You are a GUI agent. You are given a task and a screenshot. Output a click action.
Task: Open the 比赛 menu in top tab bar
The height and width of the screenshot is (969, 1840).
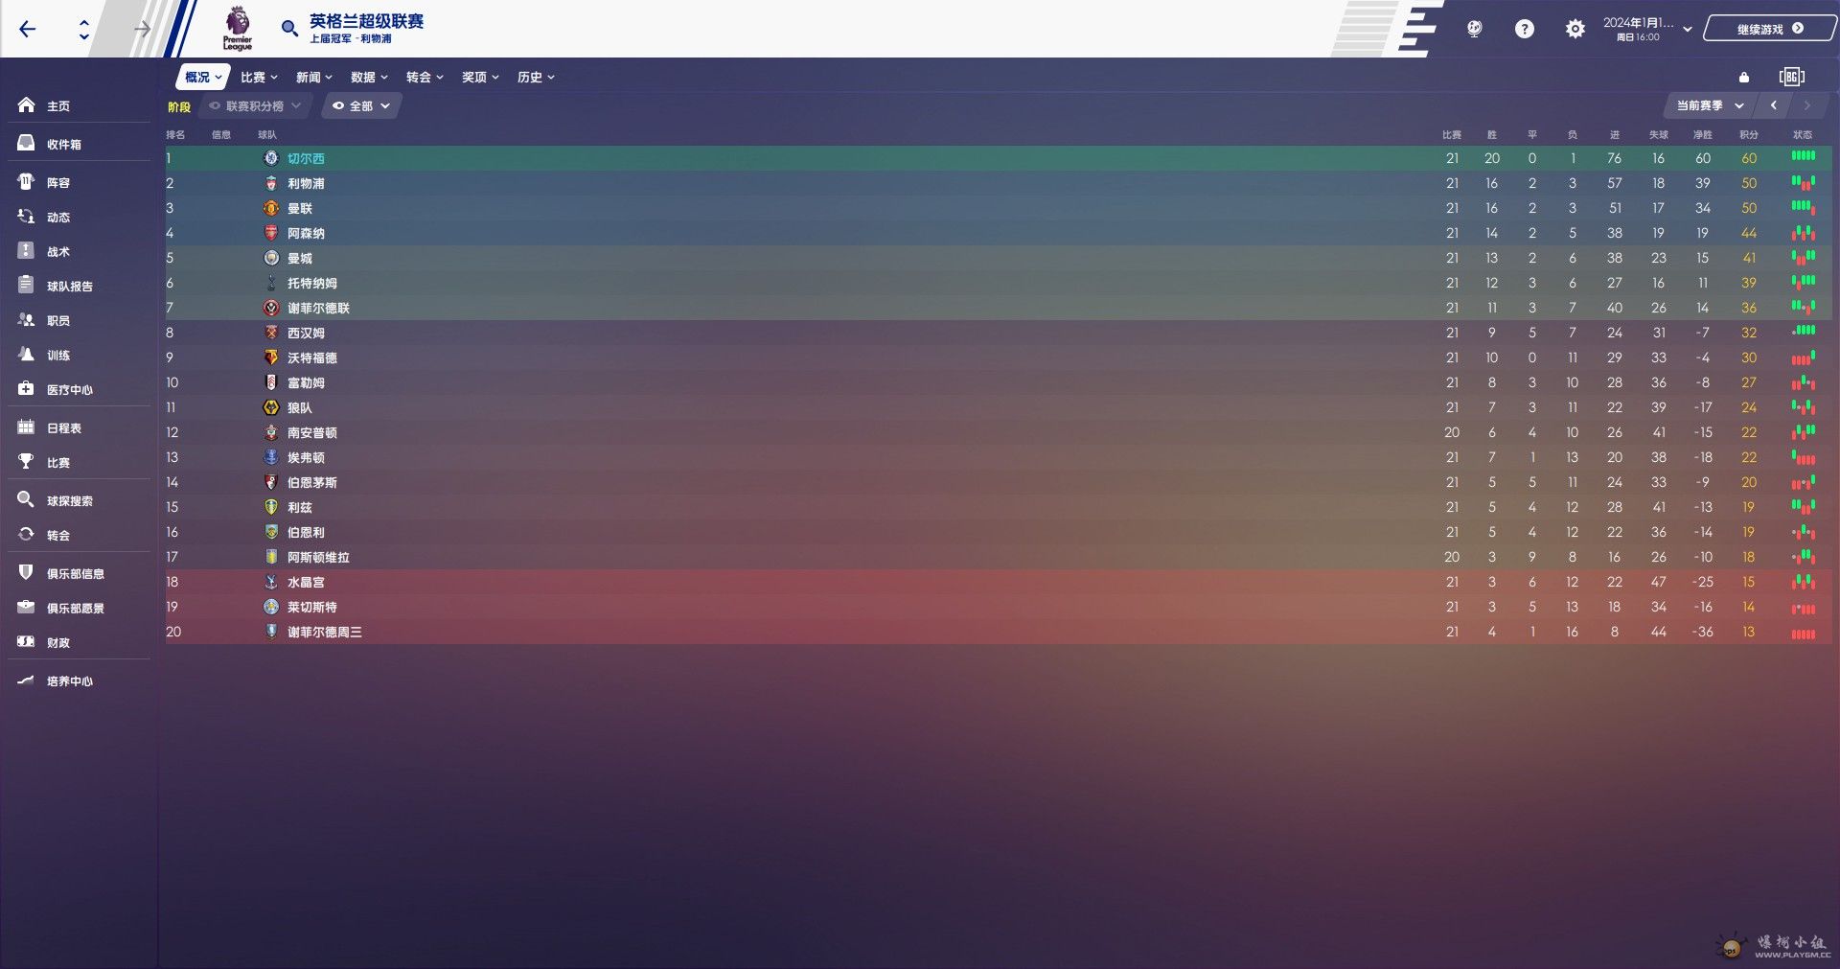tap(259, 78)
